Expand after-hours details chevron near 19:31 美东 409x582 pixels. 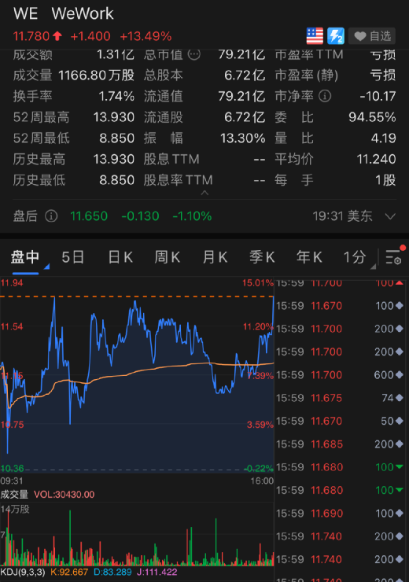(x=390, y=216)
